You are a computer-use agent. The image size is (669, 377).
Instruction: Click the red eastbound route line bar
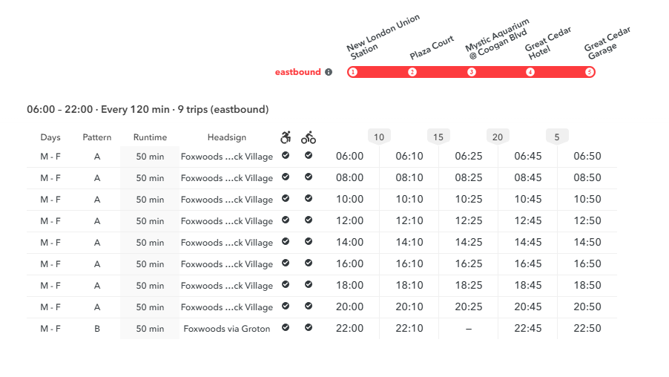point(471,72)
